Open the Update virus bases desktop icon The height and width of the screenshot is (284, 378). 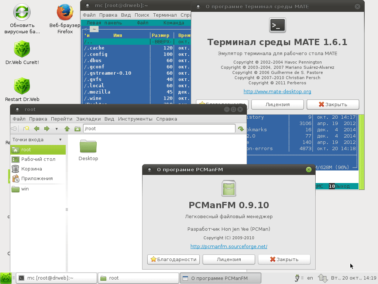tap(22, 18)
